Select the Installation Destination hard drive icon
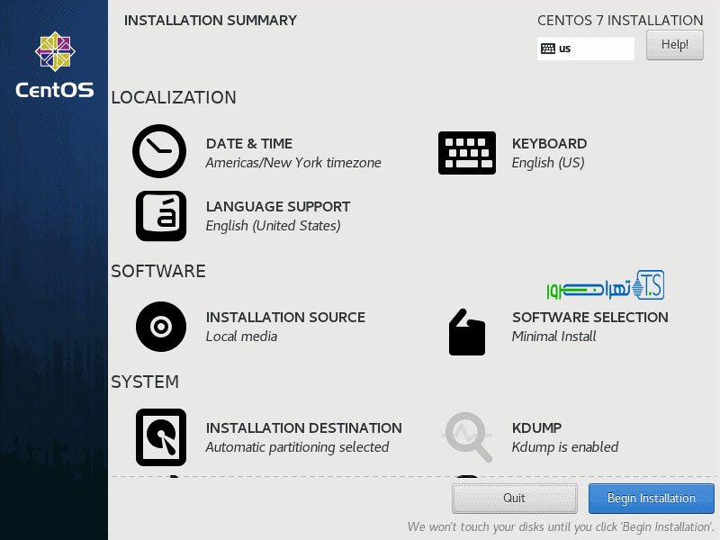 161,436
